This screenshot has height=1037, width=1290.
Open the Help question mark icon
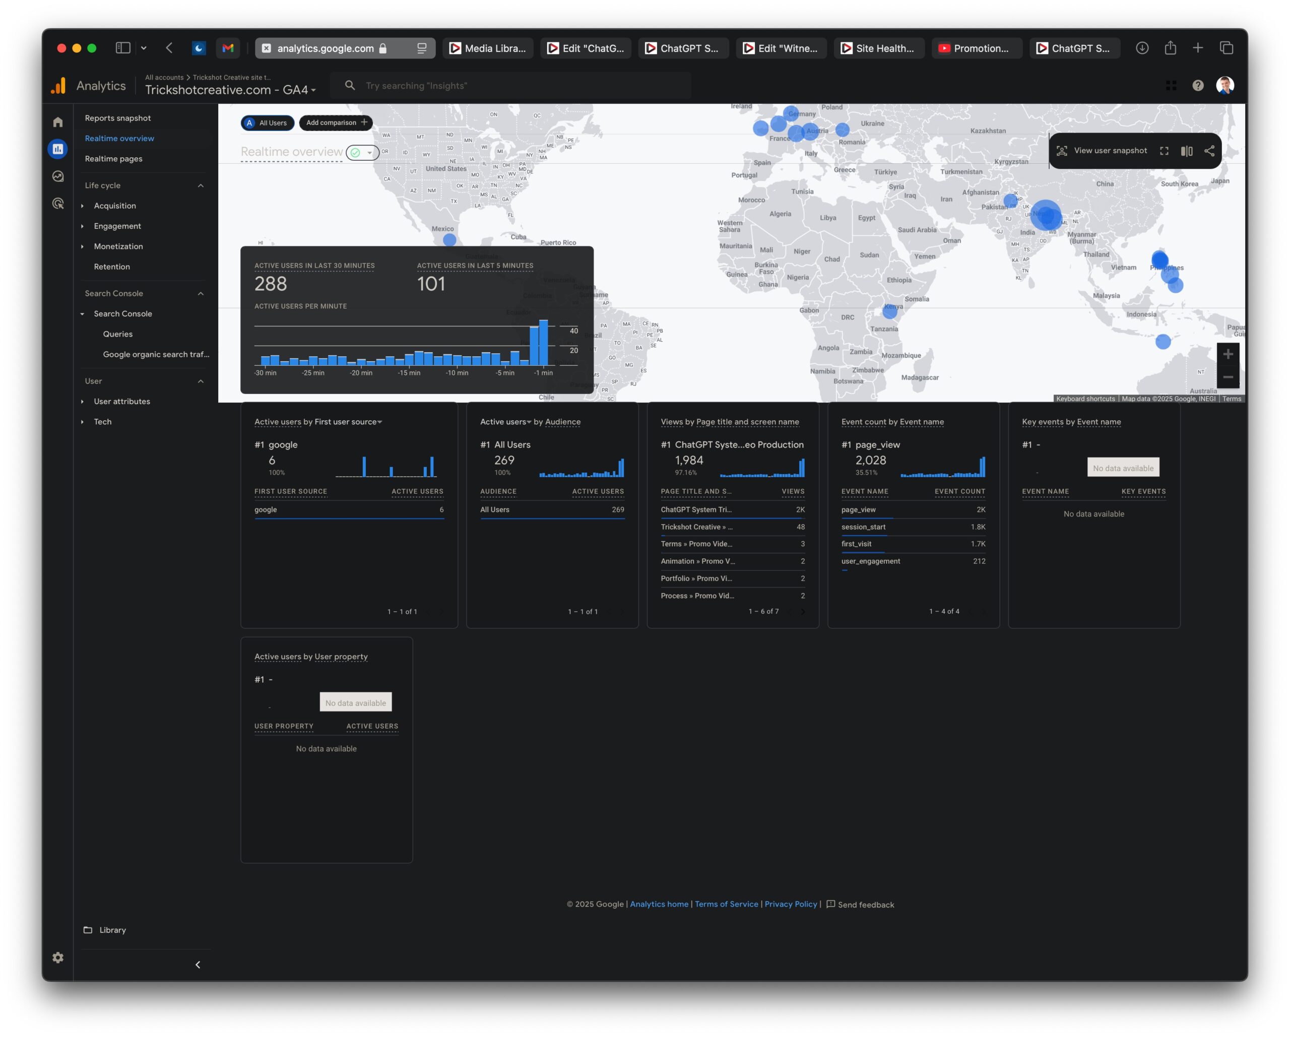tap(1198, 86)
